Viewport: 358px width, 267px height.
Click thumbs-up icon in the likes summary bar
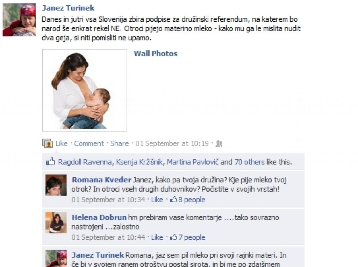tap(50, 162)
